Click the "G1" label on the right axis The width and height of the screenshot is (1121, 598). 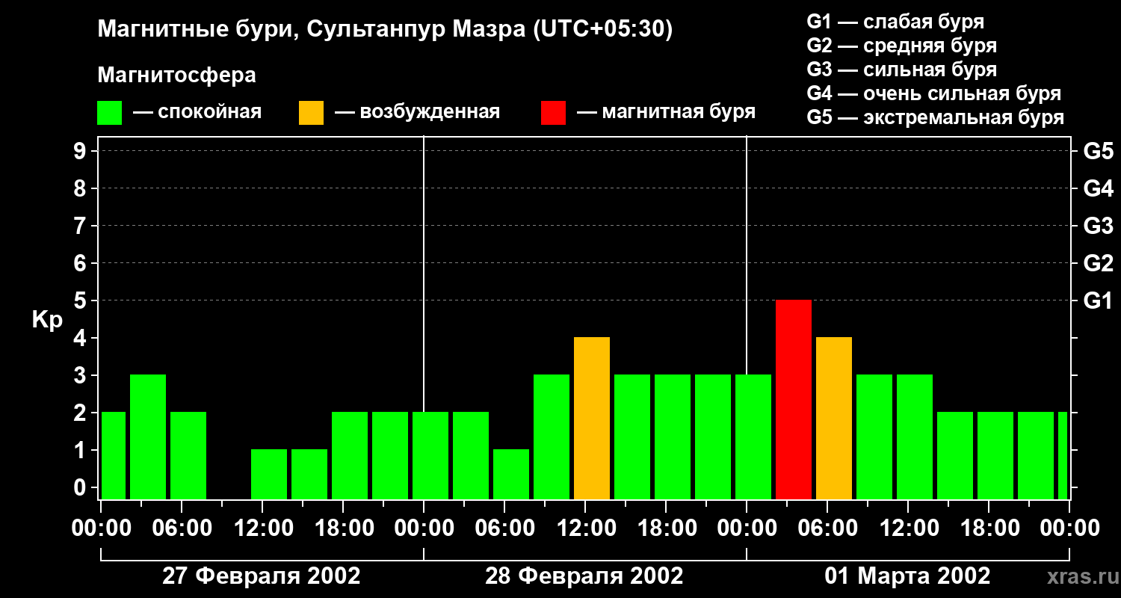pos(1098,300)
